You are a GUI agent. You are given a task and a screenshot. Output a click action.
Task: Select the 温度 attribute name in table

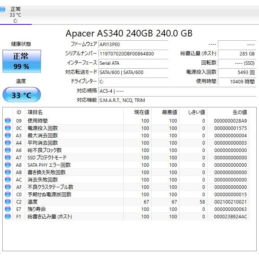(33, 202)
